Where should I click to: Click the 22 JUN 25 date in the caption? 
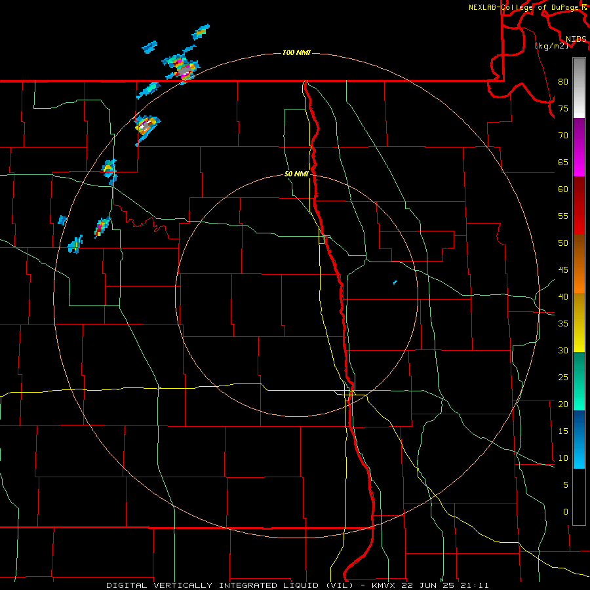click(428, 585)
